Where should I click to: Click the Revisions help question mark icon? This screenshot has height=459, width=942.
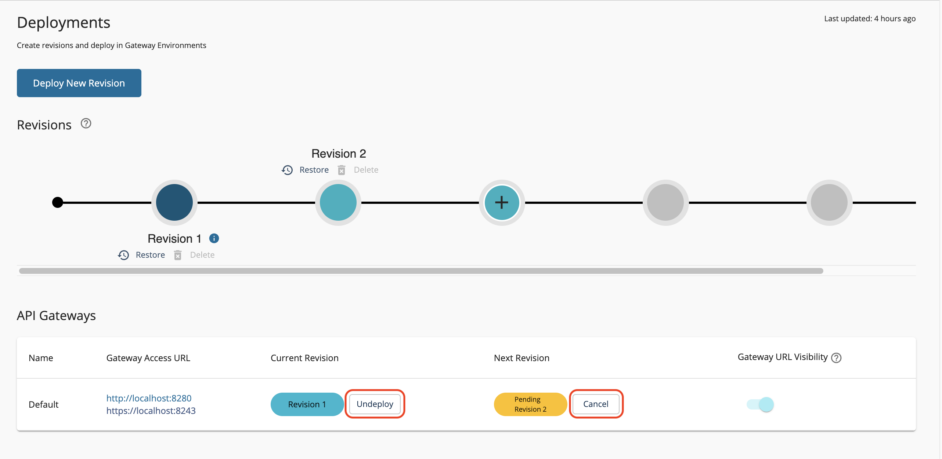86,124
